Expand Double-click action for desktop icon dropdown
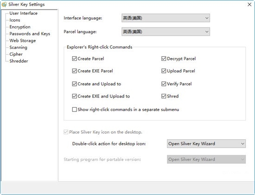The width and height of the screenshot is (255, 195). [206, 143]
